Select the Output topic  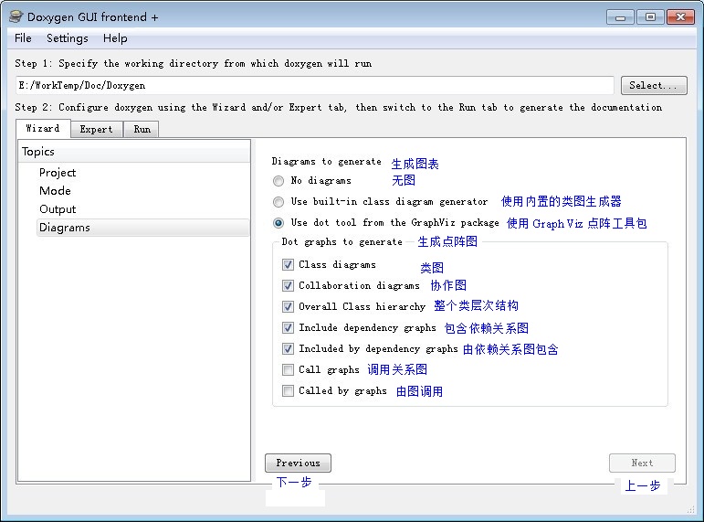[x=58, y=209]
